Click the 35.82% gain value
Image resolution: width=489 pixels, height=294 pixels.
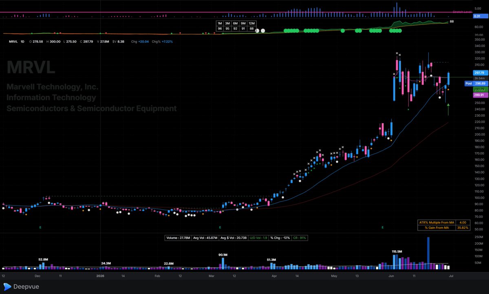[x=463, y=227]
